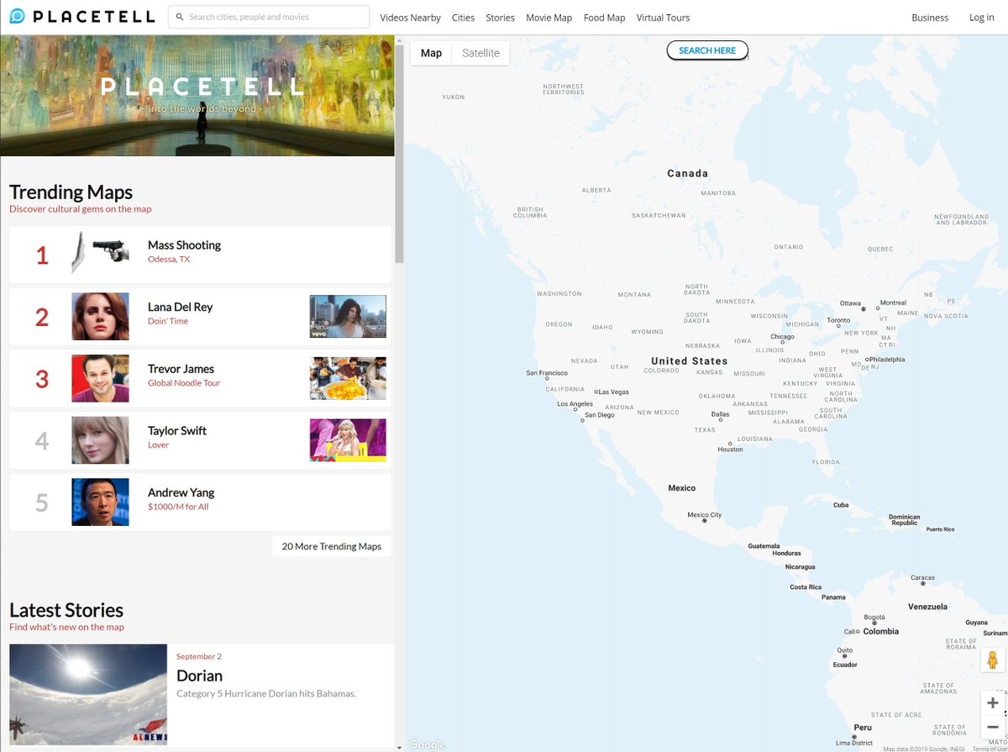The height and width of the screenshot is (752, 1008).
Task: Open Lana Del Rey vevo video thumbnail
Action: [348, 316]
